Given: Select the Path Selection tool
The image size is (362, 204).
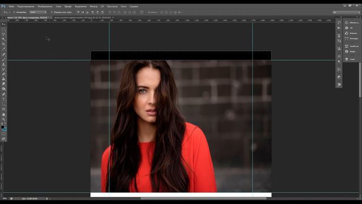Looking at the screenshot, I should (x=3, y=104).
